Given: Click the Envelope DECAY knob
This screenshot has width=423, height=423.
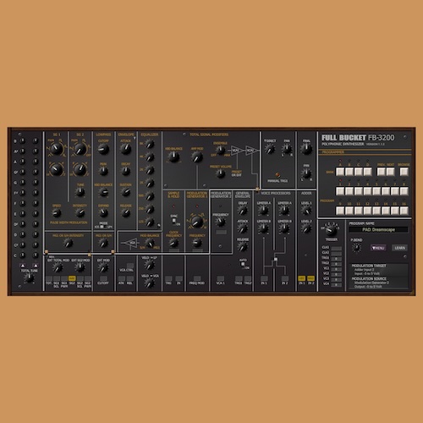Looking at the screenshot, I should point(125,170).
